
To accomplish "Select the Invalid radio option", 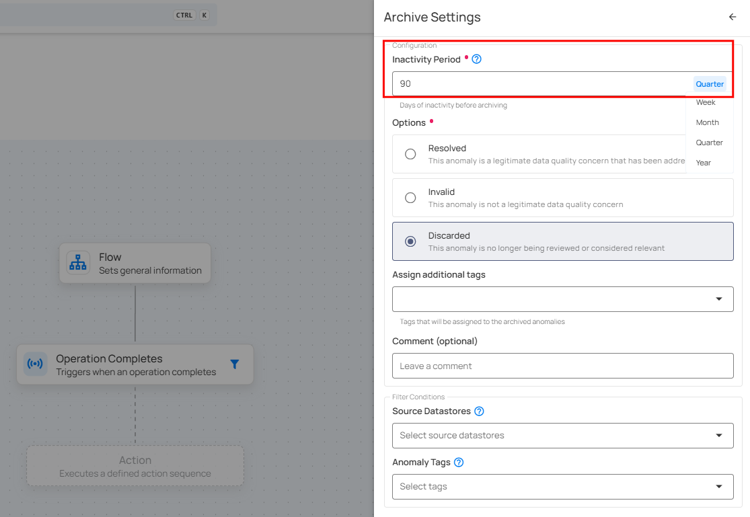I will click(x=410, y=198).
